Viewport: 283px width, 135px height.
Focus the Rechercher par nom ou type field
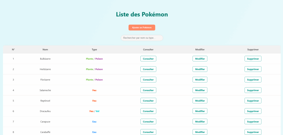142,38
